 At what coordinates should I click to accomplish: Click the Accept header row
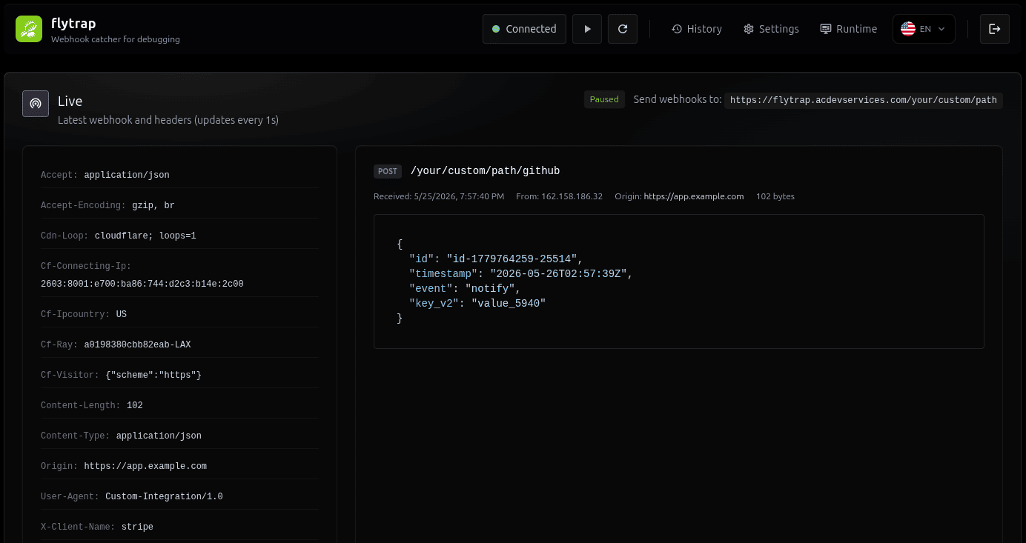pos(179,175)
